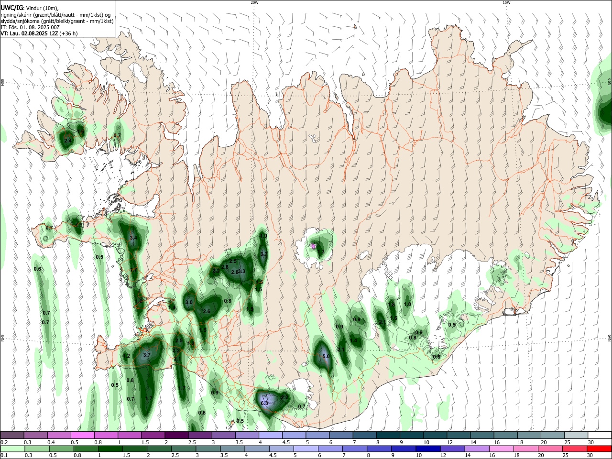Click the bright red 25–30 swatch in the rain legend
This screenshot has height=459, width=612.
[599, 449]
